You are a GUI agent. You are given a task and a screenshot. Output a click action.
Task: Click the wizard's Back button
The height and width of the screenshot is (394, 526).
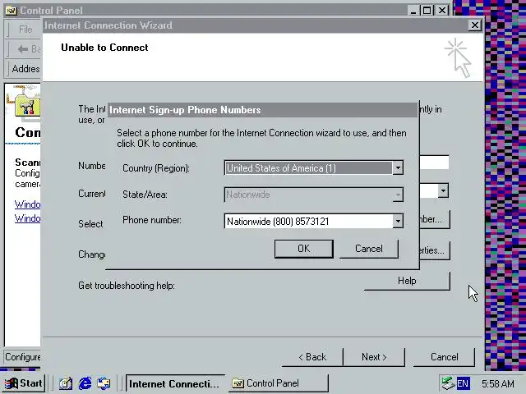click(312, 357)
